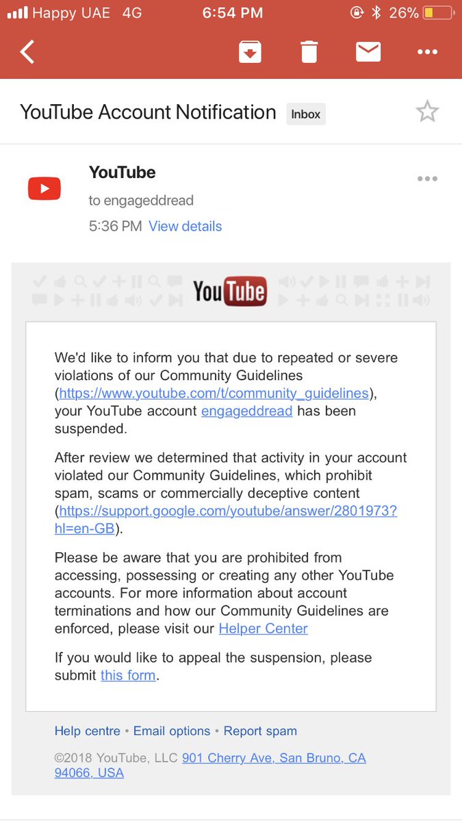Image resolution: width=462 pixels, height=822 pixels.
Task: Tap the red YouTube sender avatar
Action: [x=44, y=188]
